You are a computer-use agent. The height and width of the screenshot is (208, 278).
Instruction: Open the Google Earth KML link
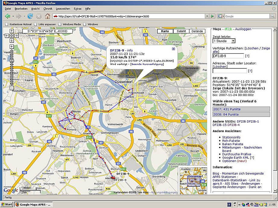tap(235, 157)
